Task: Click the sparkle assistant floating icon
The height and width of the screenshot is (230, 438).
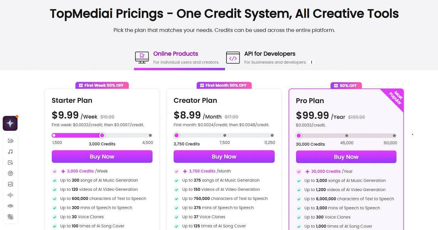Action: click(x=10, y=123)
